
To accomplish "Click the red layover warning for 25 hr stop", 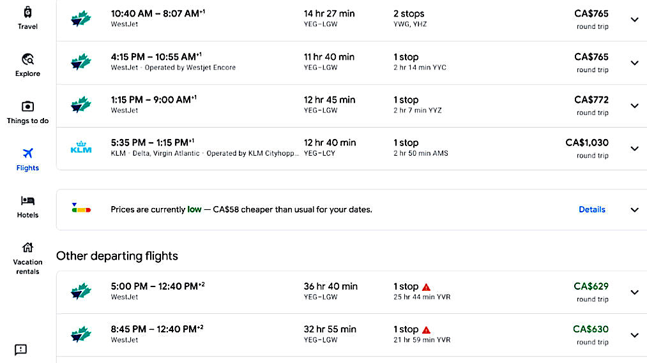I will click(x=426, y=287).
